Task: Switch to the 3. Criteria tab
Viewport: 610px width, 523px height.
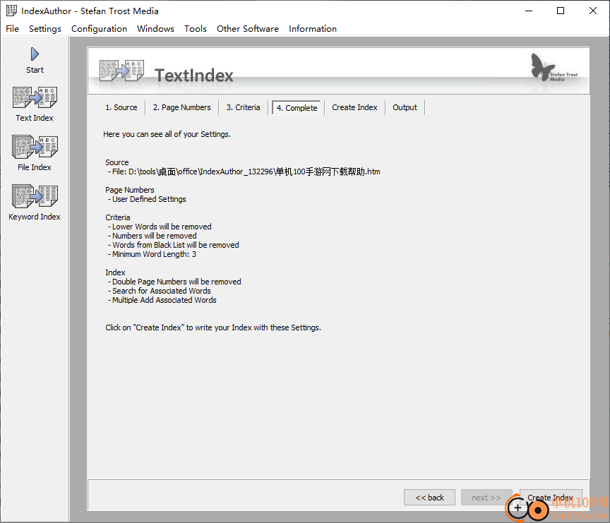Action: point(243,107)
